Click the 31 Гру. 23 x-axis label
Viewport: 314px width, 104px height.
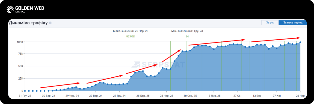click(x=25, y=96)
